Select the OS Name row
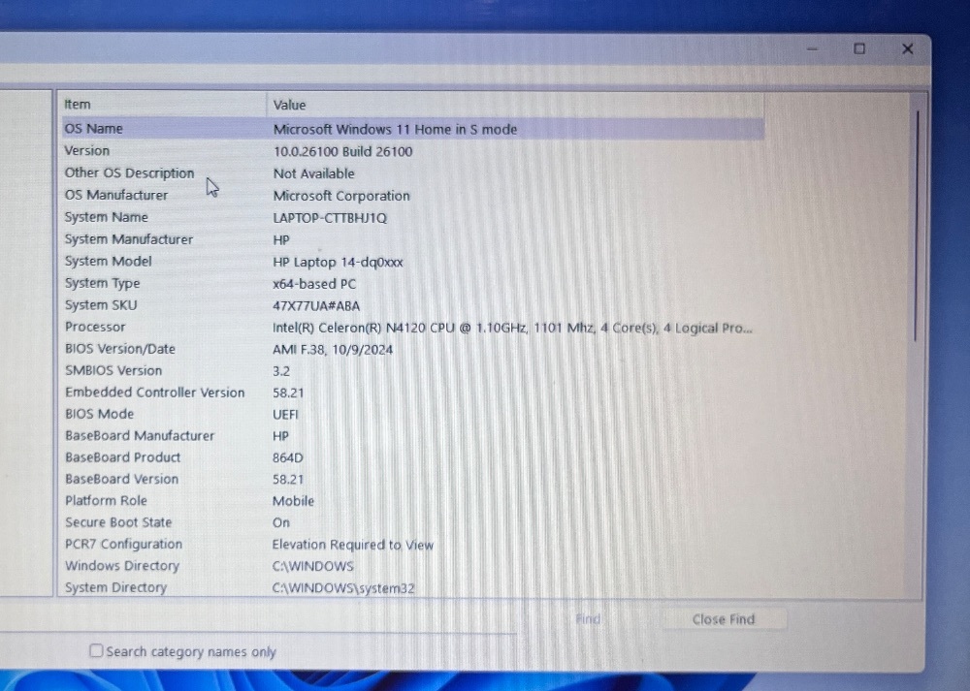970x691 pixels. click(94, 129)
